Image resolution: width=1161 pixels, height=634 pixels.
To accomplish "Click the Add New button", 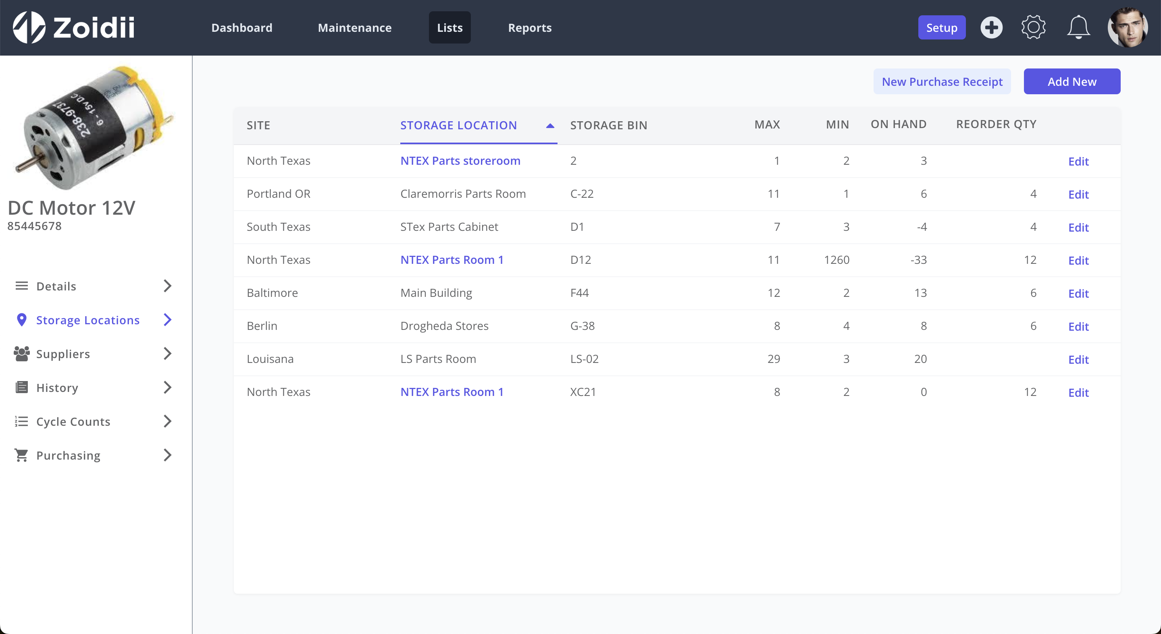I will [1072, 81].
